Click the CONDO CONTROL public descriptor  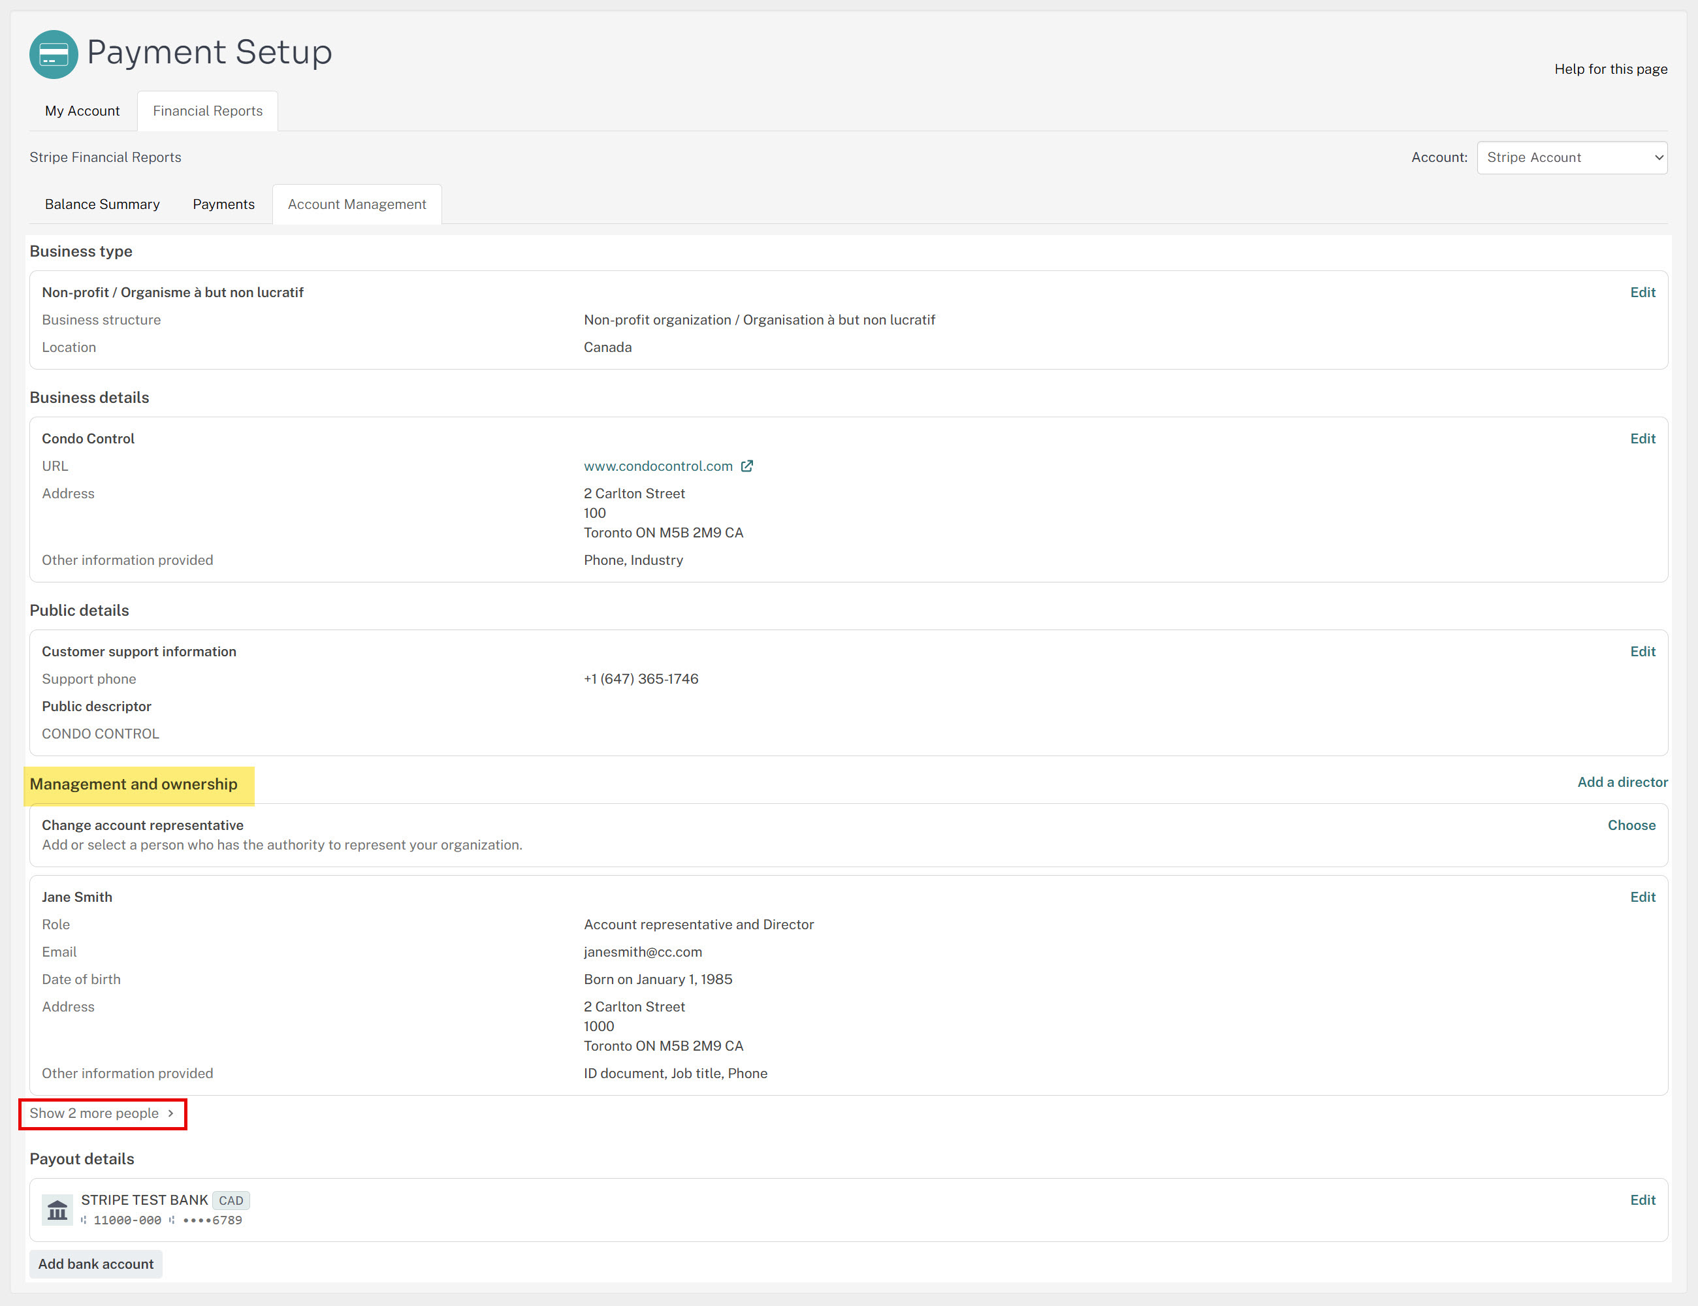[x=101, y=734]
